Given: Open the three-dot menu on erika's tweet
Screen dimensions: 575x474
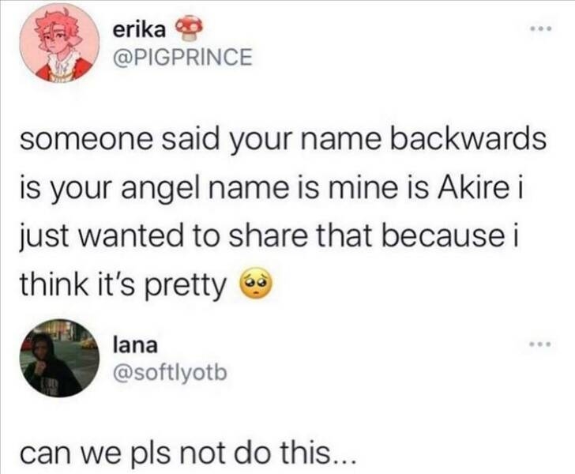Looking at the screenshot, I should click(543, 28).
